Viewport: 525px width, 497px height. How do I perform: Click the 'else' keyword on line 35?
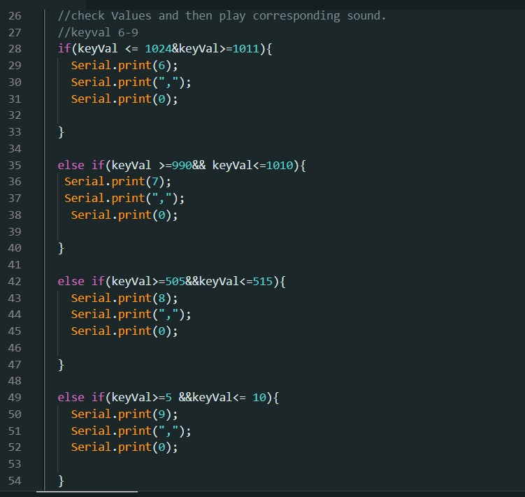[71, 165]
